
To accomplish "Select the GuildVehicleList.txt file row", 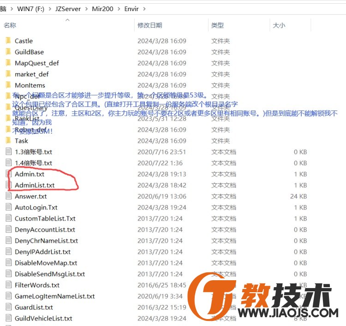I will point(43,318).
